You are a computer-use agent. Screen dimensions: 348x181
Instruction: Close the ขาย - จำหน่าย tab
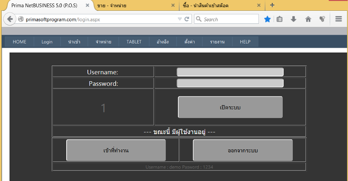point(173,5)
